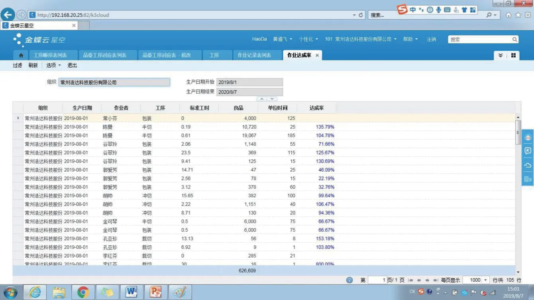
Task: Click the 过滤 toolbar button
Action: pos(18,65)
